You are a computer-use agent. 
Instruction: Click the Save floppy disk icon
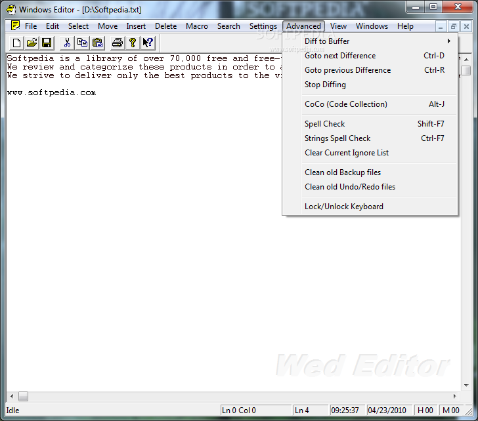pos(47,43)
